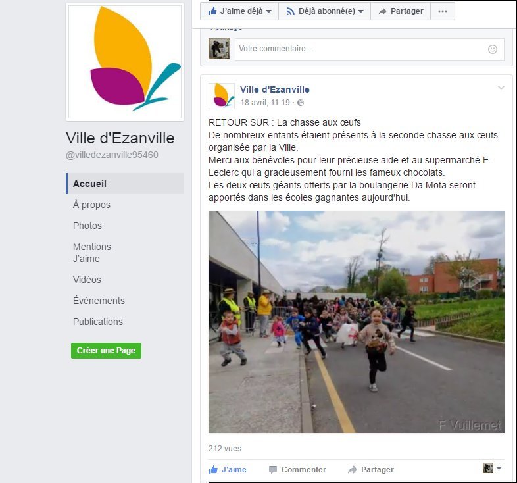Click the Créer une Page button

pos(106,350)
